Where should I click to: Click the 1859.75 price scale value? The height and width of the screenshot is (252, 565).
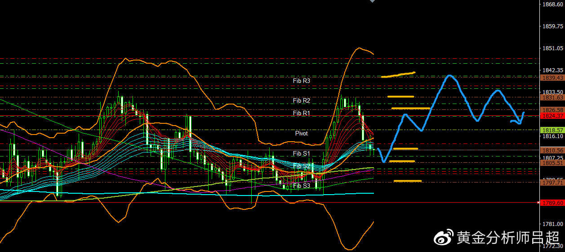tap(553, 26)
